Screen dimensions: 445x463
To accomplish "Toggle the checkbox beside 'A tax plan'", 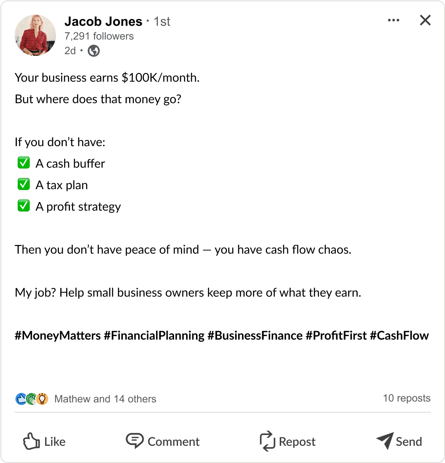I will click(23, 184).
